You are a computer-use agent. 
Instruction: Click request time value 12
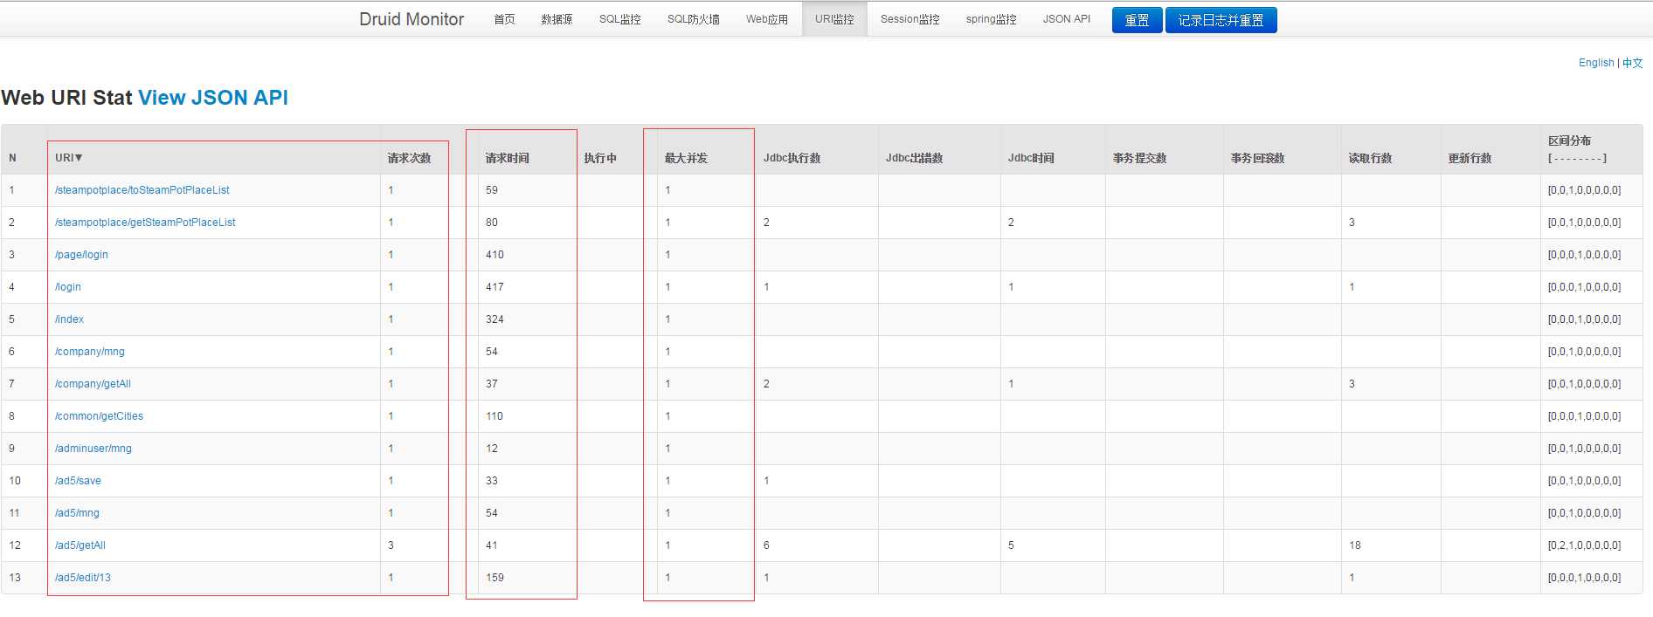point(492,449)
